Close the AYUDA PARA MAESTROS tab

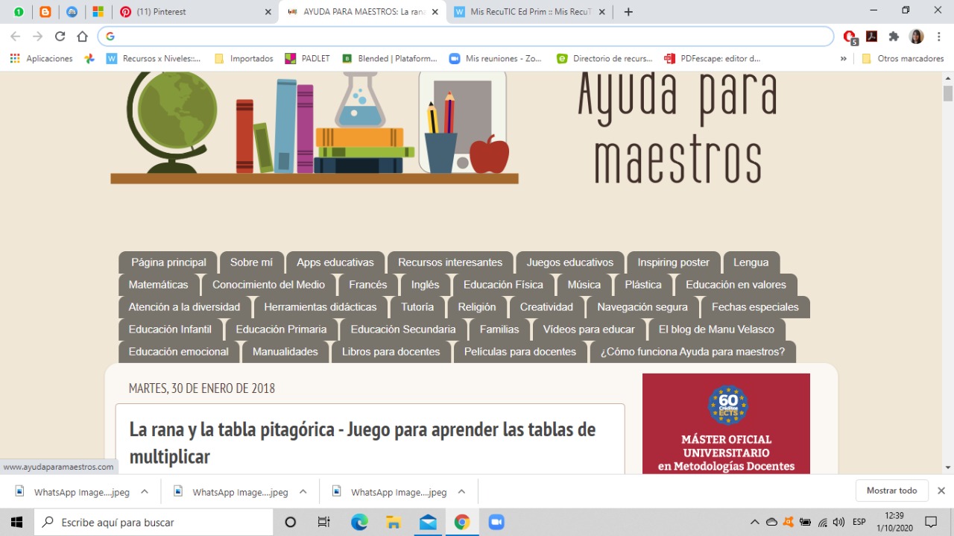435,12
